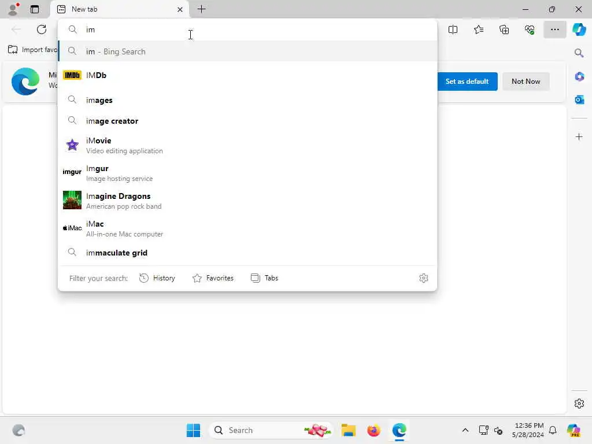Refresh the page

coord(42,29)
